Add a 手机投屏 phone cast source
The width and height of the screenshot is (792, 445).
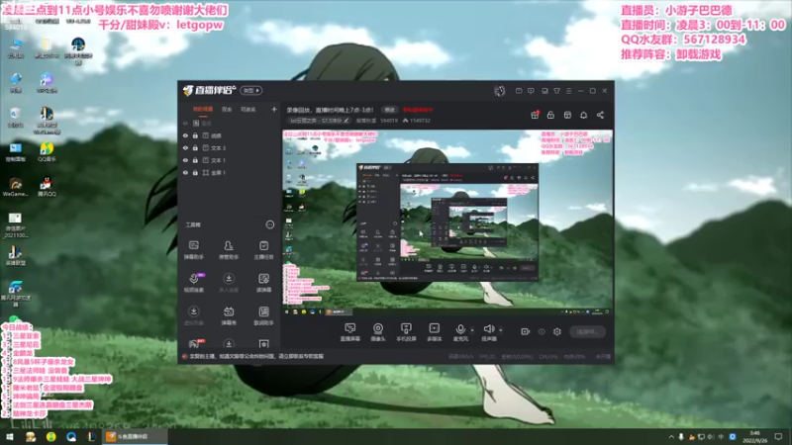click(406, 332)
